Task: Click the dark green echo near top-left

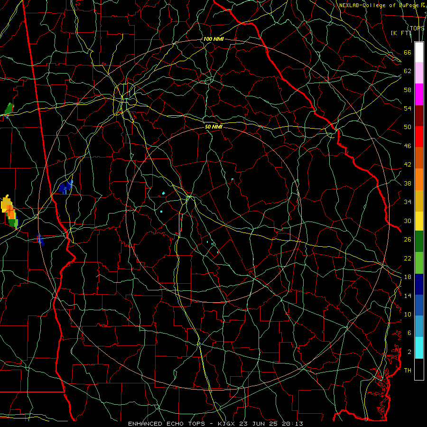Action: click(x=9, y=109)
